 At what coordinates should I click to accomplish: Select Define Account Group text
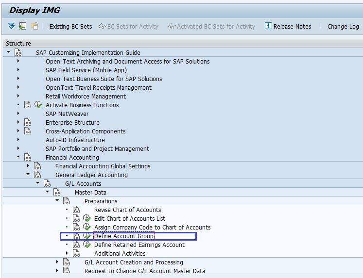point(124,236)
